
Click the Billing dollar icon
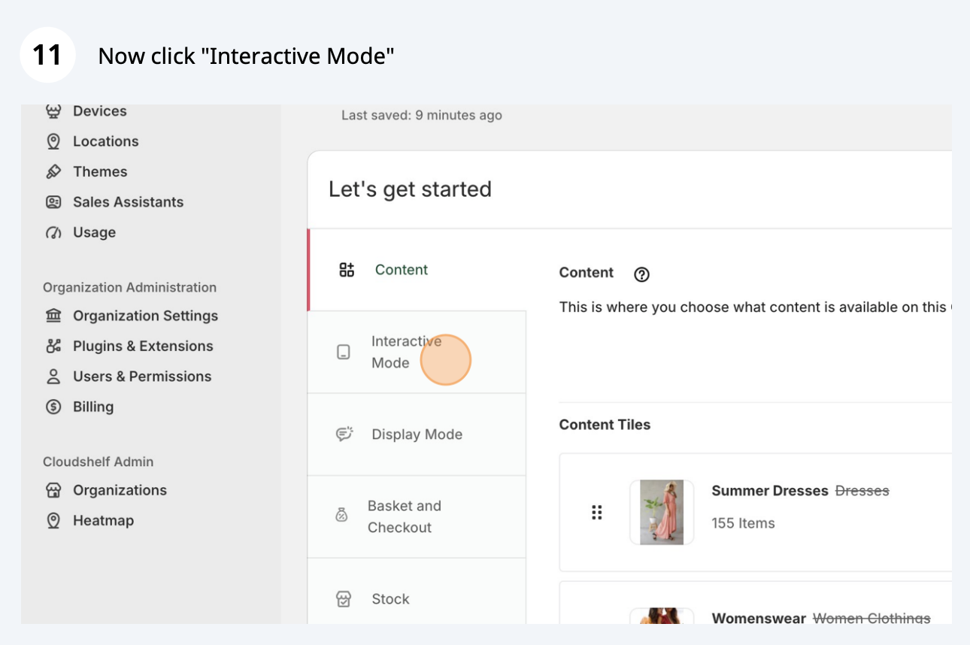click(53, 407)
